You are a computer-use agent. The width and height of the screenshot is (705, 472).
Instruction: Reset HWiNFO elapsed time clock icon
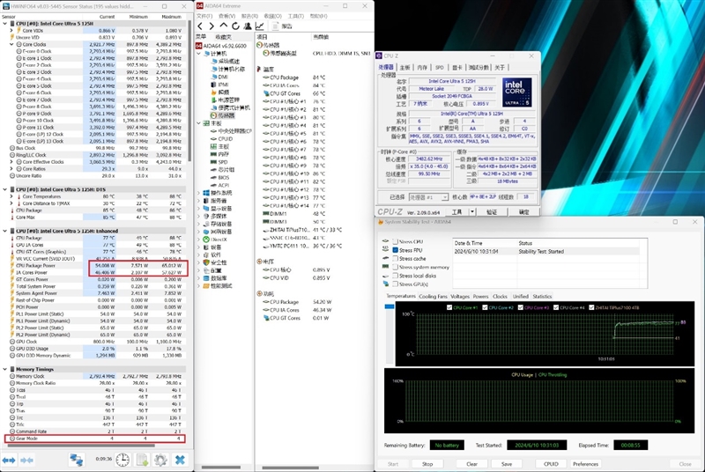tap(122, 460)
